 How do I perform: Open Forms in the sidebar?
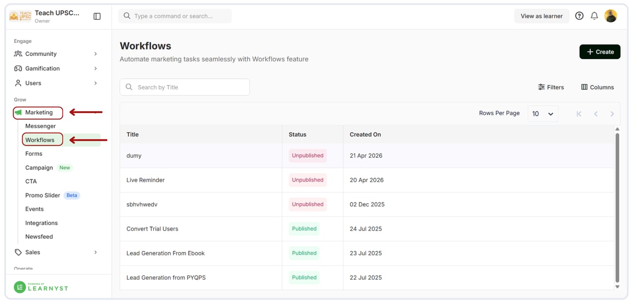(x=34, y=154)
